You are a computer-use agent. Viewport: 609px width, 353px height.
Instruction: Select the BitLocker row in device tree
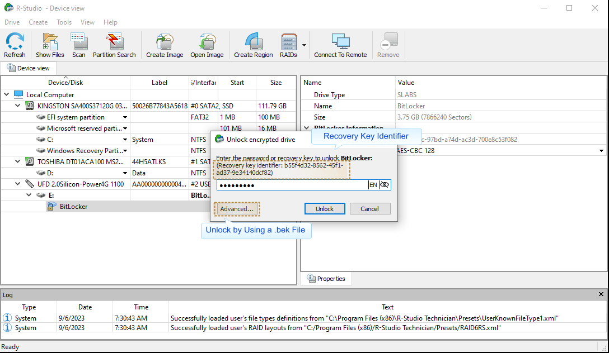click(105, 207)
